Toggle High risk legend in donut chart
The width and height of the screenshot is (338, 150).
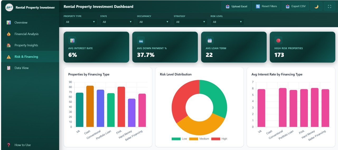219,139
